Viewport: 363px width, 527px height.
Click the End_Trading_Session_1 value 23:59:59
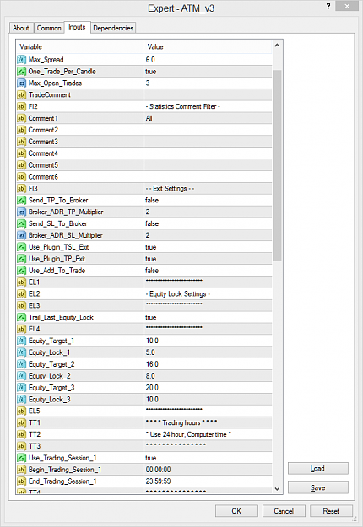(x=158, y=481)
